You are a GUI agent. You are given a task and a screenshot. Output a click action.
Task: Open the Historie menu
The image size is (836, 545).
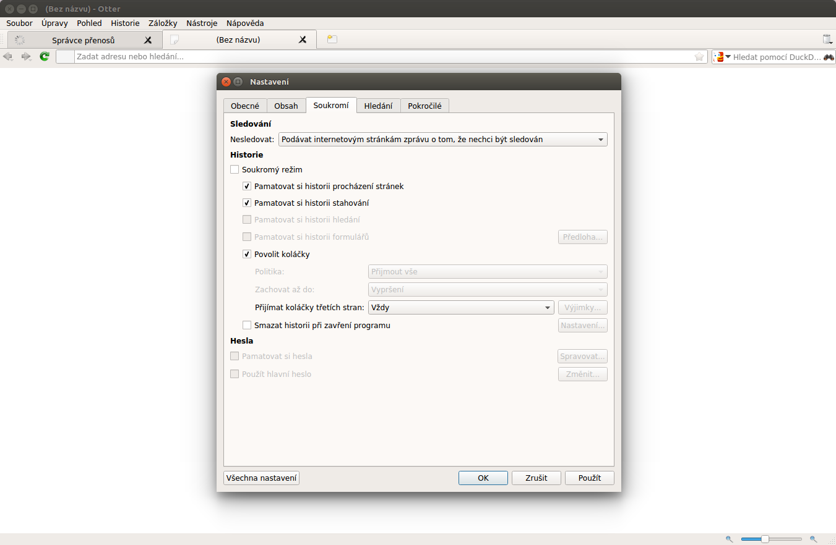pos(125,23)
